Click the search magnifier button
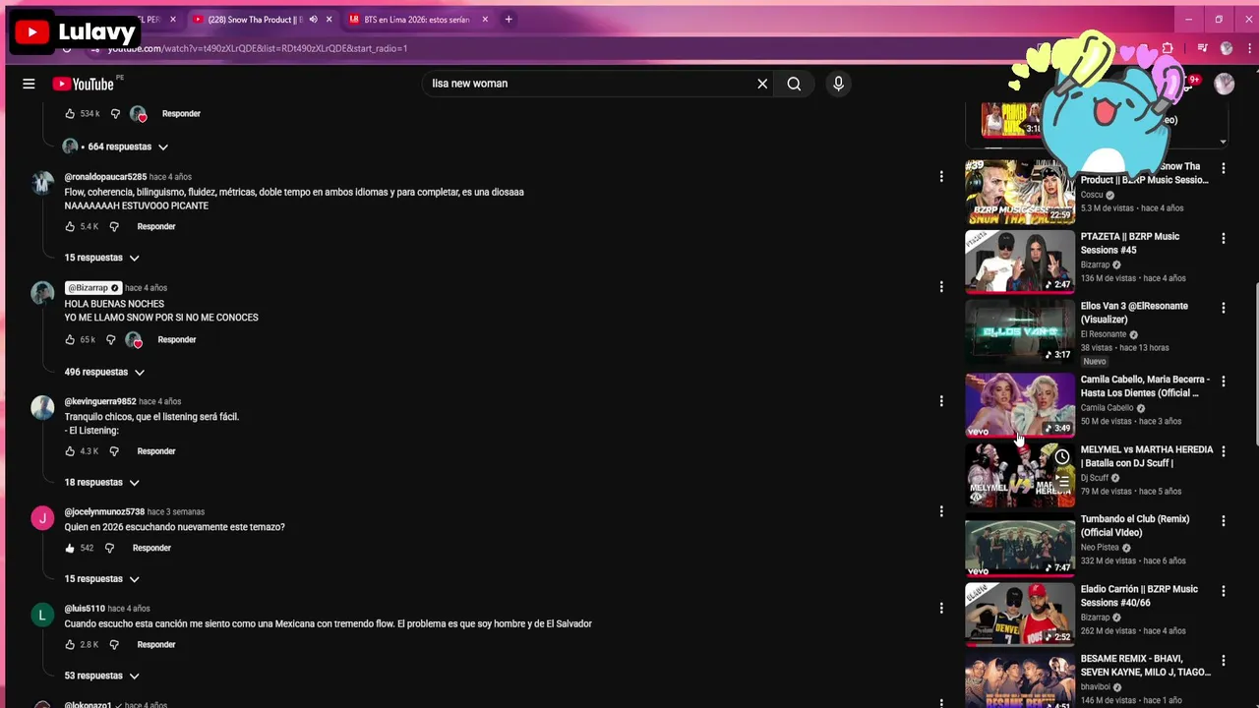Viewport: 1259px width, 708px height. [794, 84]
